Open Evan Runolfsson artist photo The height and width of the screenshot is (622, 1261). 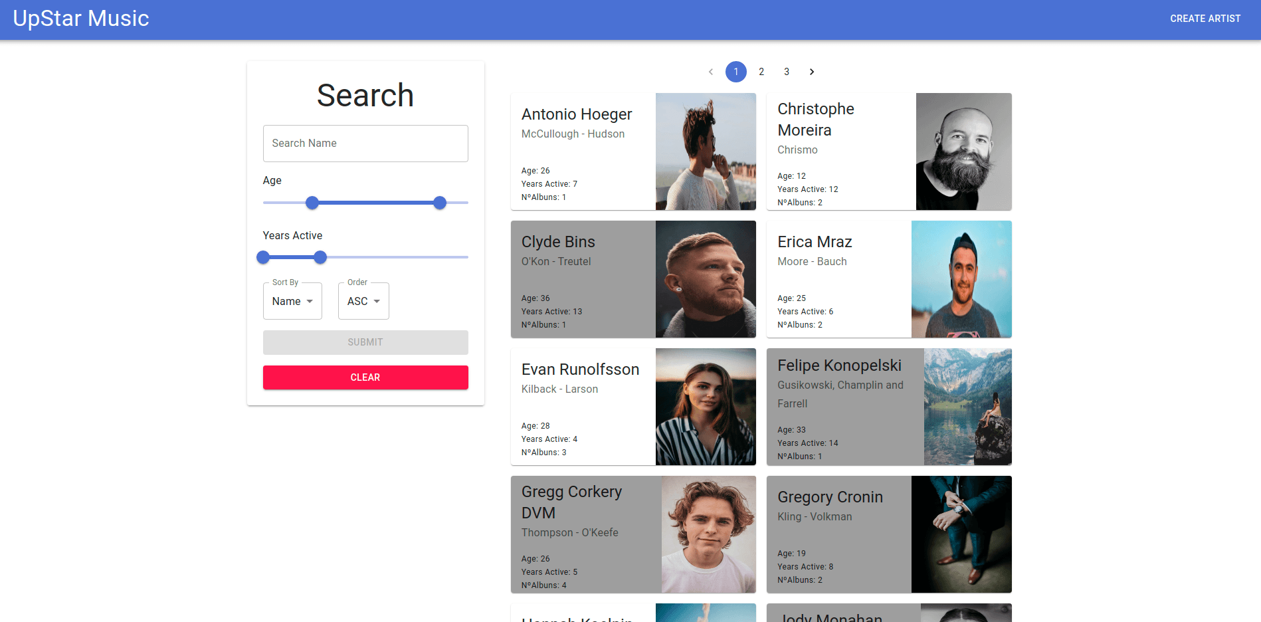point(706,407)
